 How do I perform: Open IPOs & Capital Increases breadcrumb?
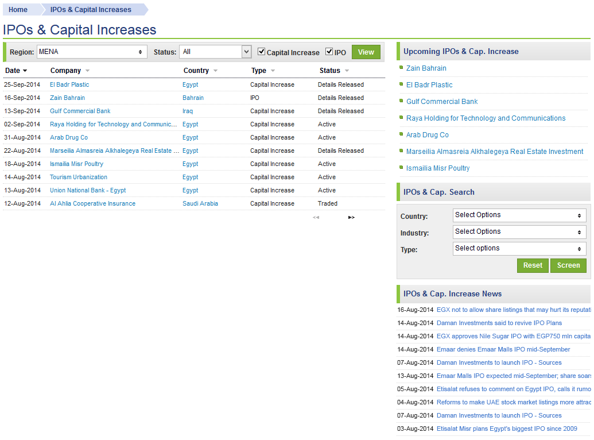(91, 10)
